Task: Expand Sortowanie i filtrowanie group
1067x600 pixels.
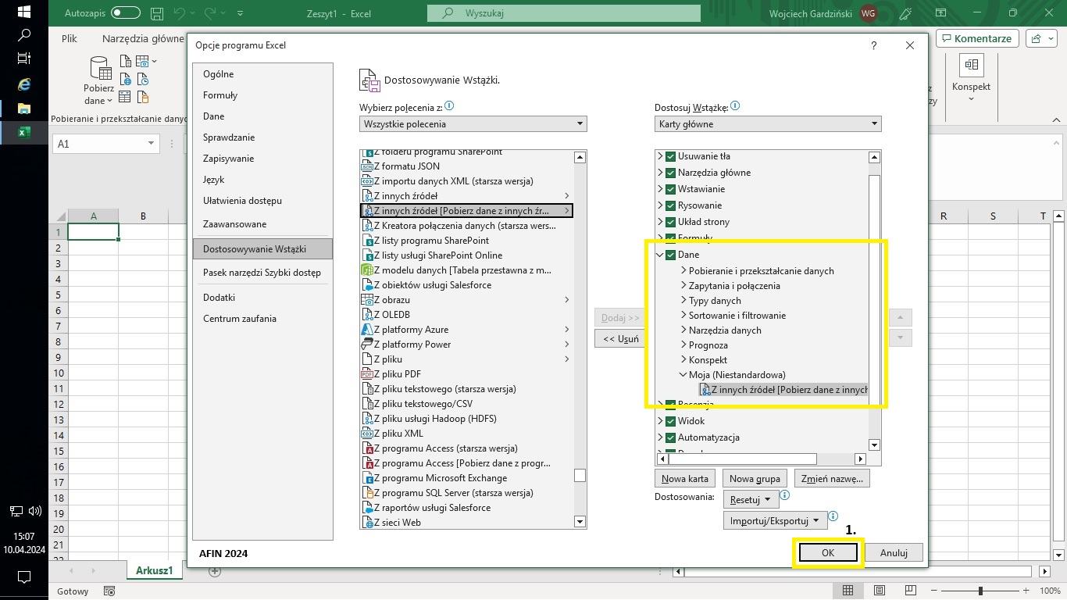Action: coord(683,315)
